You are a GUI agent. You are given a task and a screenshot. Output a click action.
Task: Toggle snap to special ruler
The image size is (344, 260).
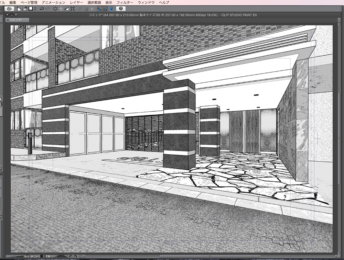coord(105,9)
